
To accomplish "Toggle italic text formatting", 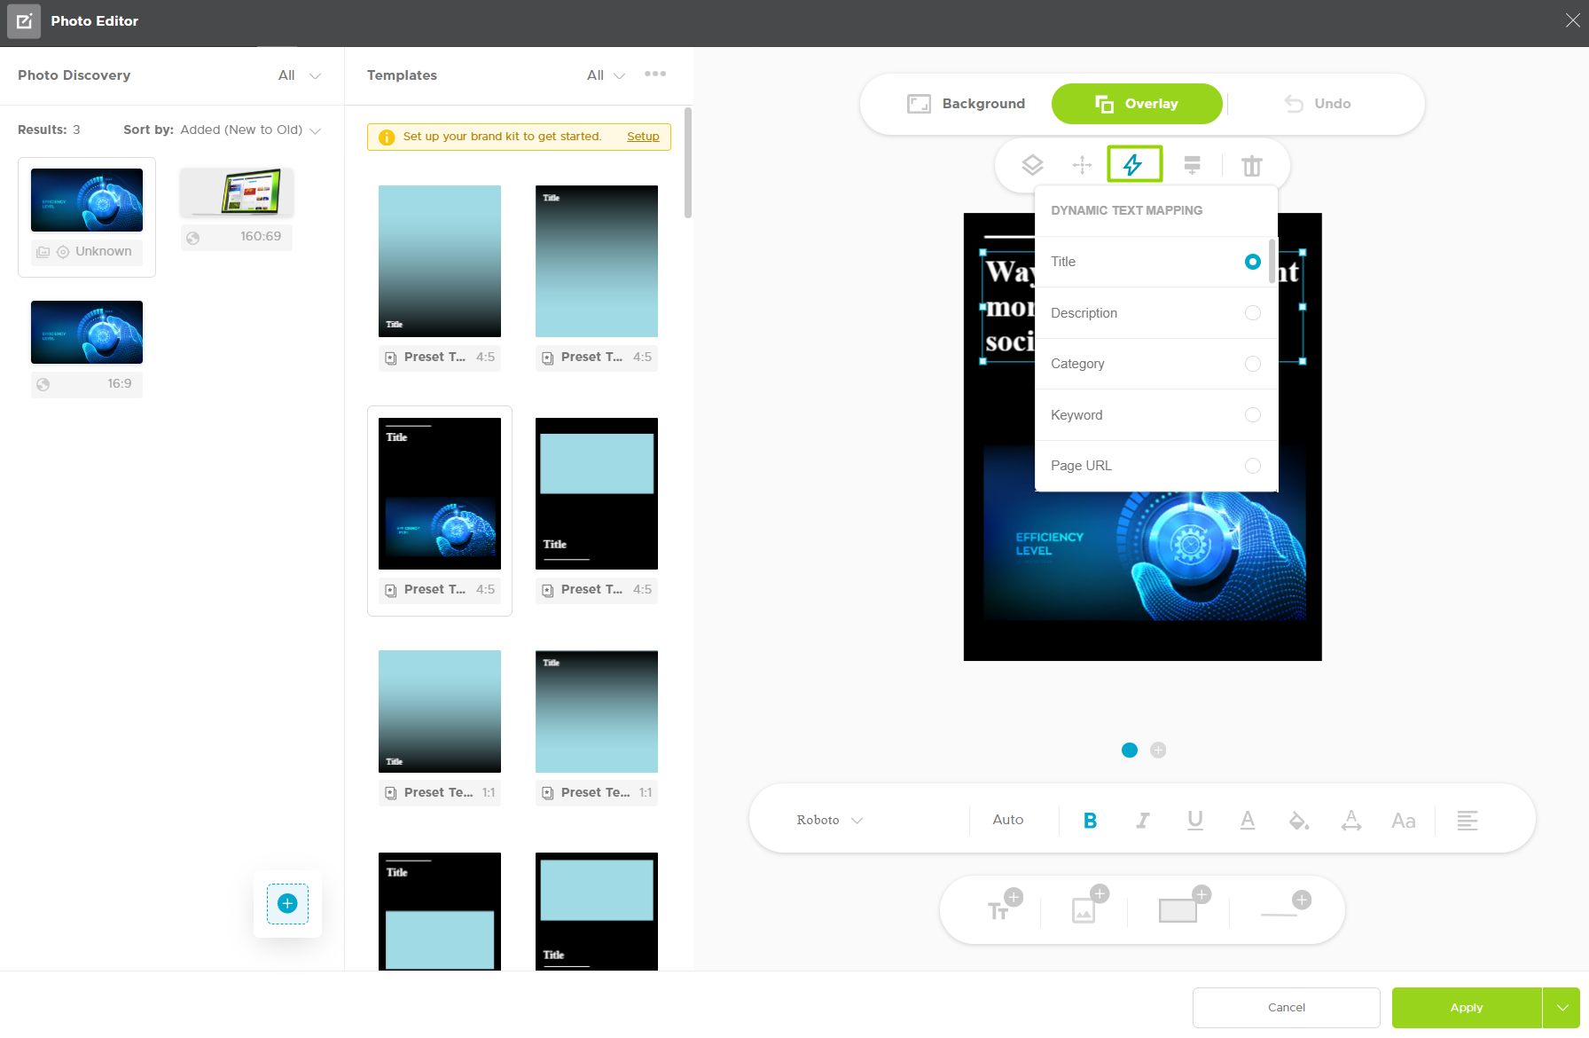I will coord(1143,821).
